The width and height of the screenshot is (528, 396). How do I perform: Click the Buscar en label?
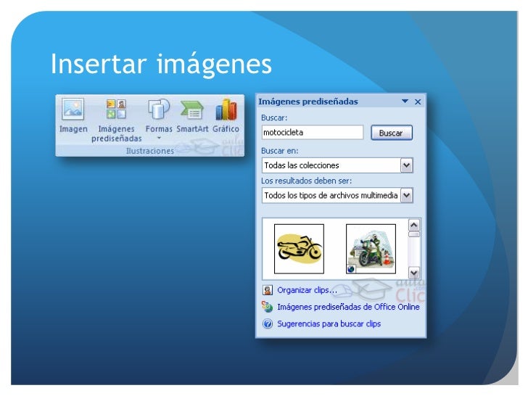coord(279,151)
